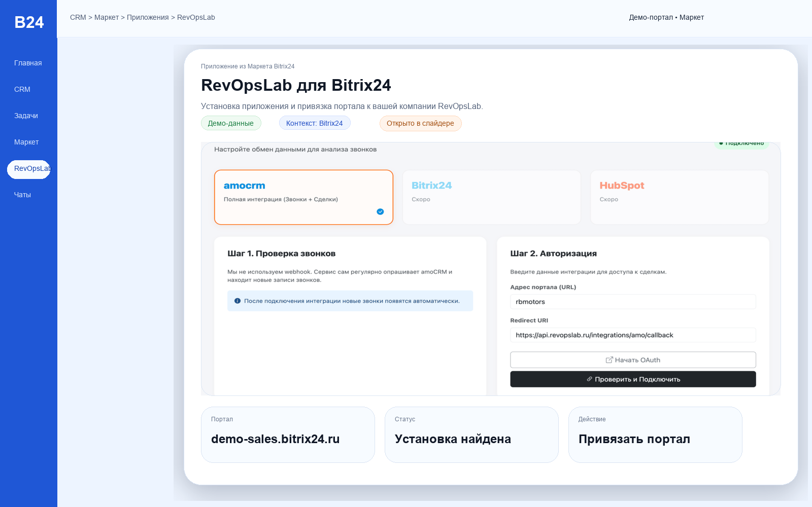The height and width of the screenshot is (507, 812).
Task: Click RevOpsLab in the breadcrumb
Action: coord(196,17)
